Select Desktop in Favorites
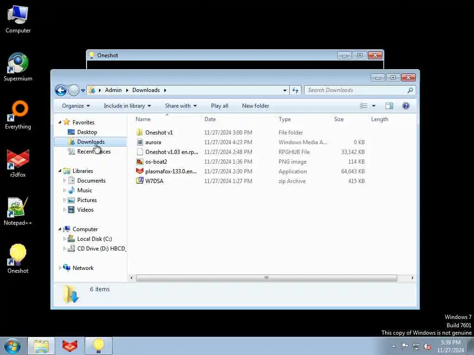The width and height of the screenshot is (474, 355). click(x=87, y=132)
